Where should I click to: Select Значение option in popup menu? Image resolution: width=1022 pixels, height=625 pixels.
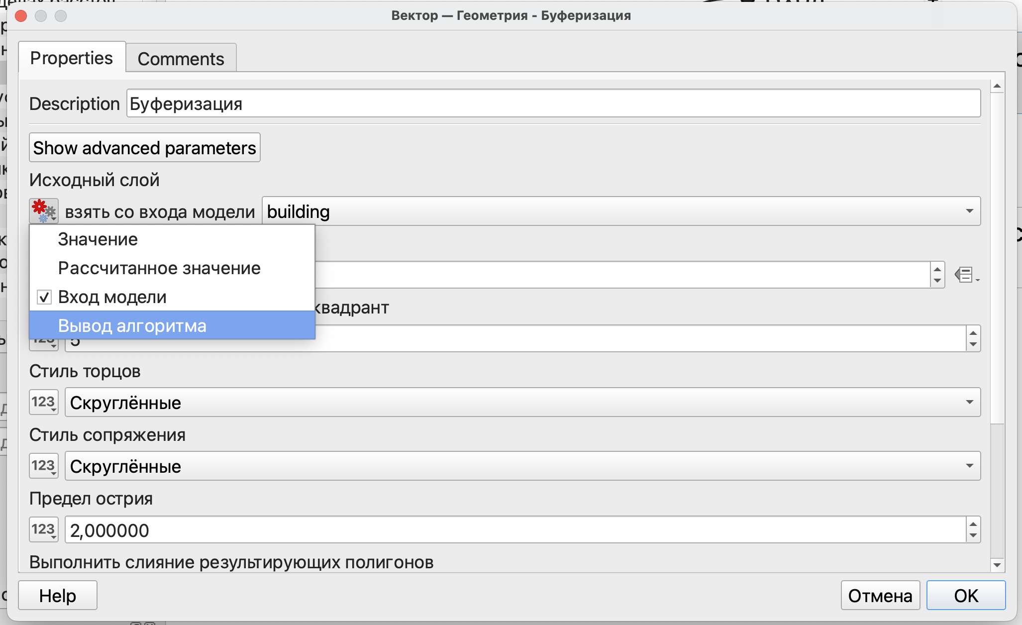[x=98, y=239]
